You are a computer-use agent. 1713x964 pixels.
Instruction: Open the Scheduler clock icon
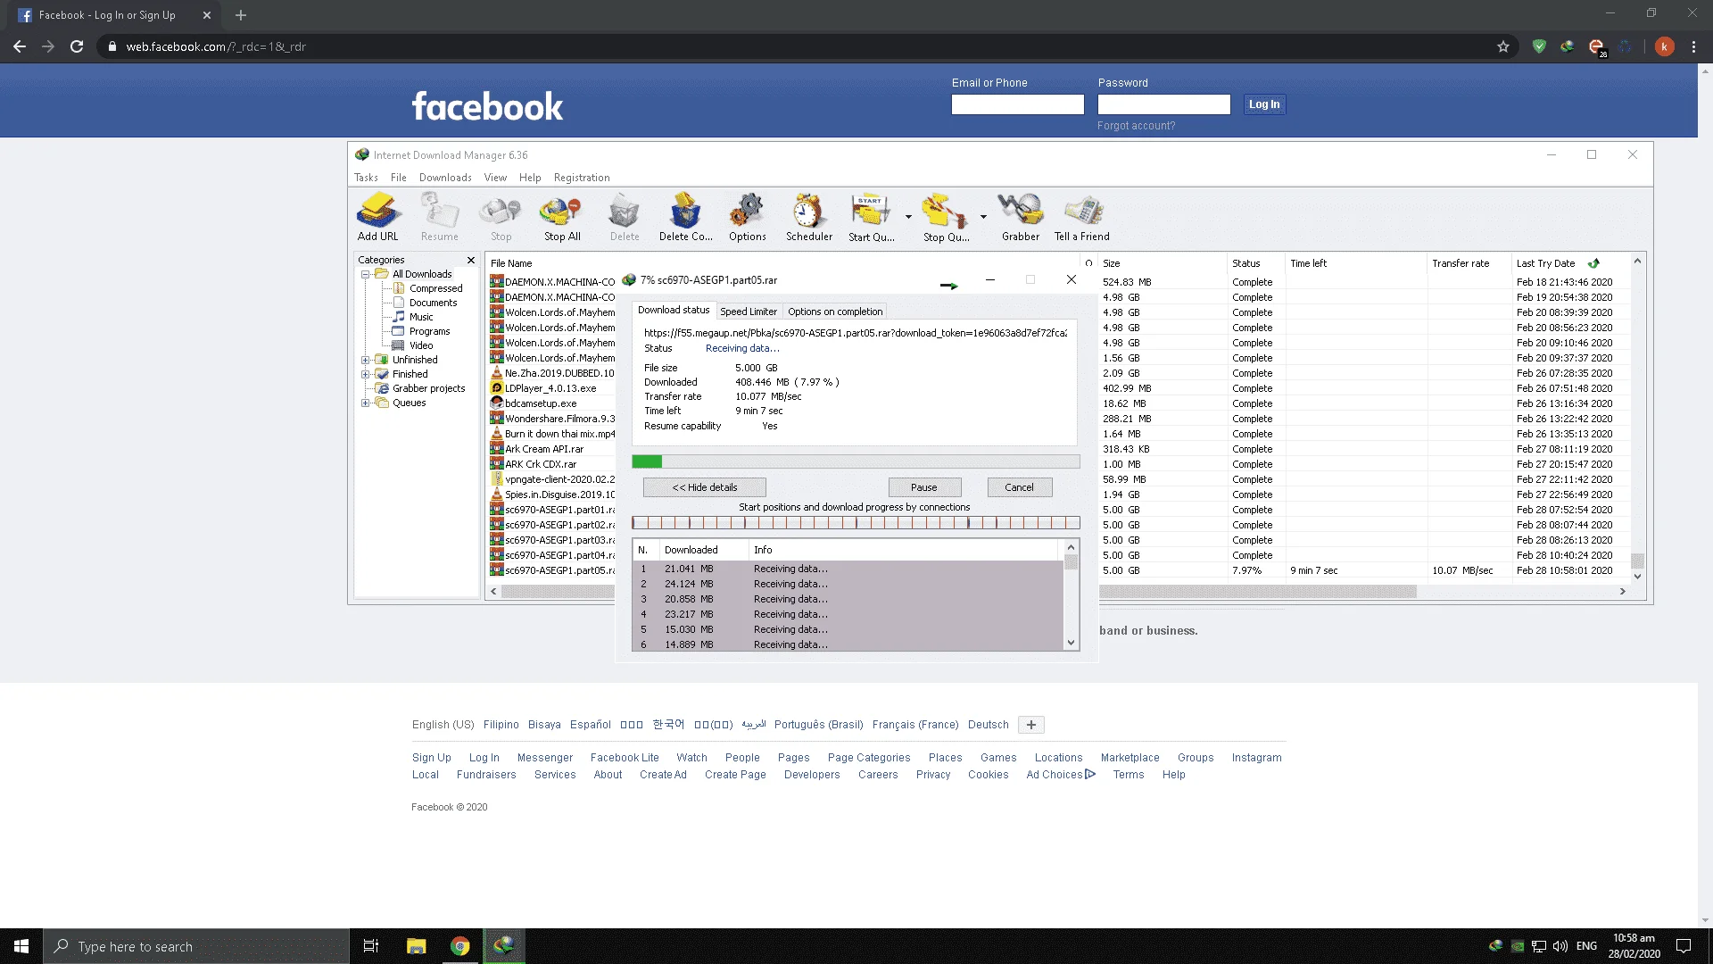[x=809, y=217]
